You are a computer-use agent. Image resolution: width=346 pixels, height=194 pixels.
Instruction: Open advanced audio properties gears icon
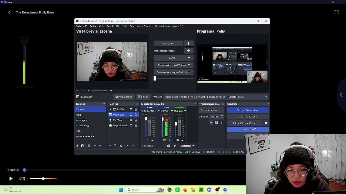coord(175,146)
